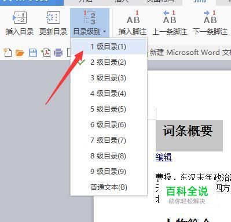Viewport: 231px width, 222px height.
Task: Select 普通文本(B) plain text option
Action: (x=109, y=187)
